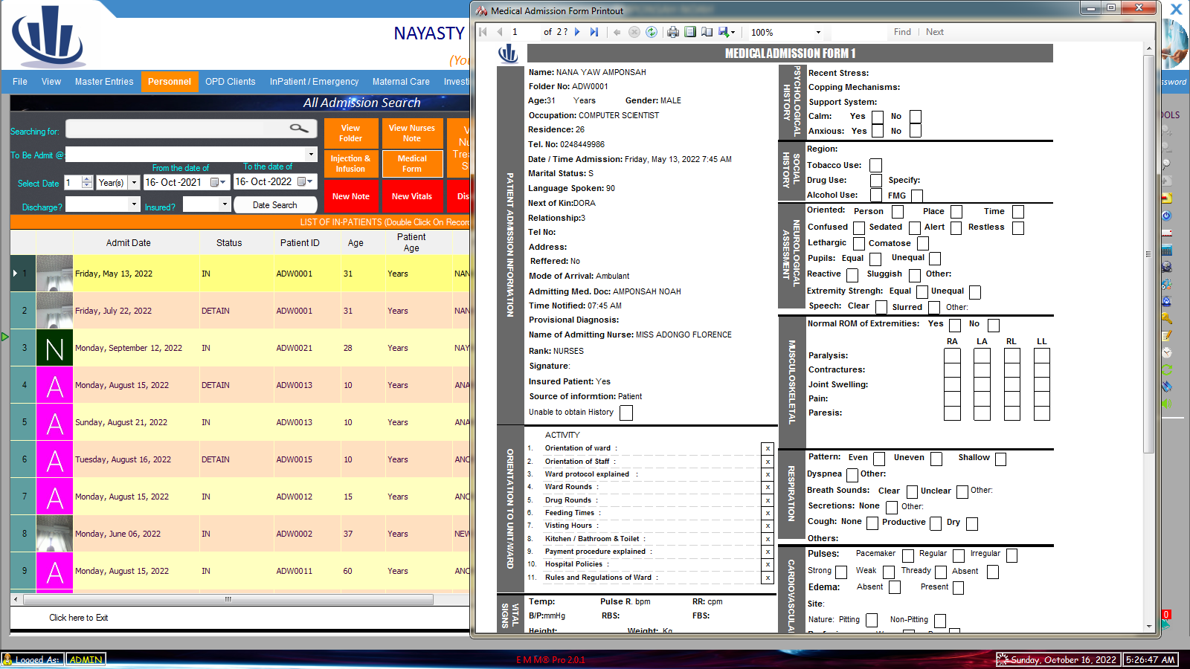Open the Master Entries menu
Image resolution: width=1190 pixels, height=669 pixels.
(x=104, y=82)
